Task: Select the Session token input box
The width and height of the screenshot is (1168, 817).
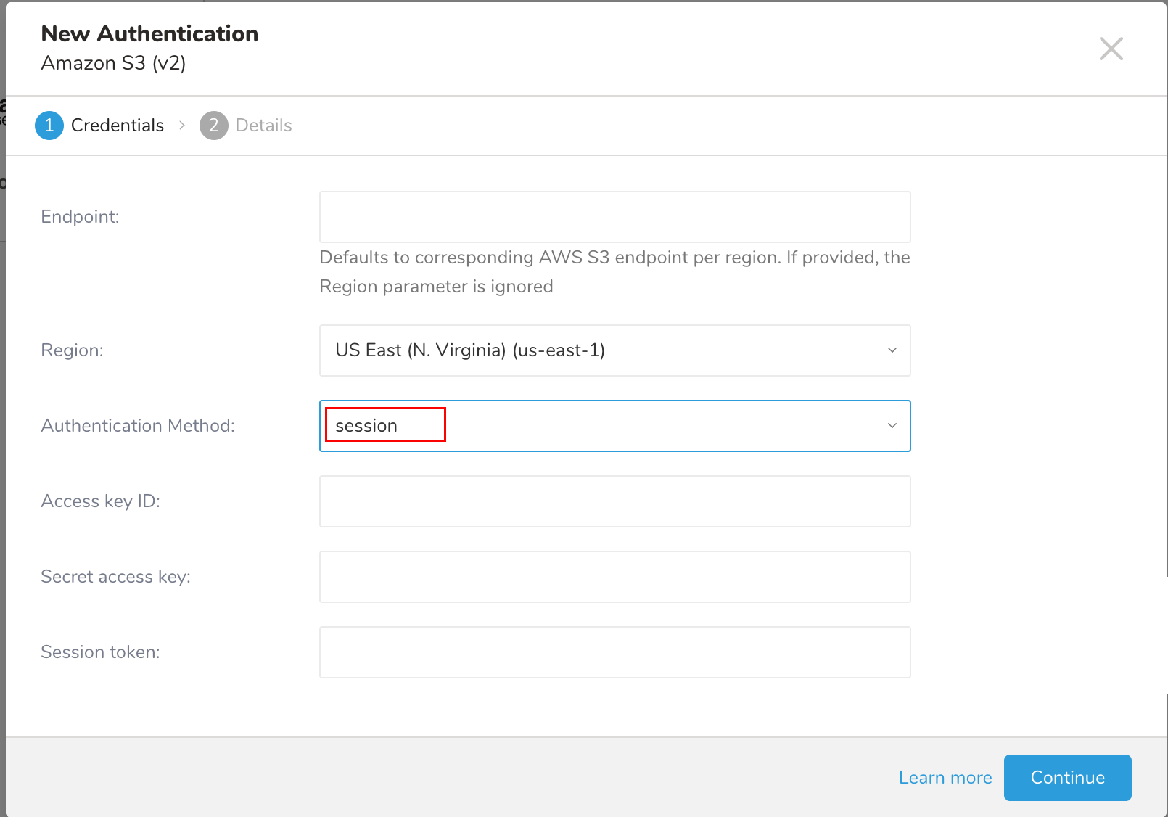Action: (614, 652)
